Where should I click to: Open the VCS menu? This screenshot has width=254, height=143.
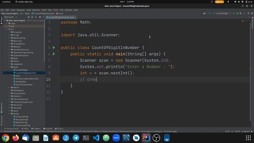62,10
